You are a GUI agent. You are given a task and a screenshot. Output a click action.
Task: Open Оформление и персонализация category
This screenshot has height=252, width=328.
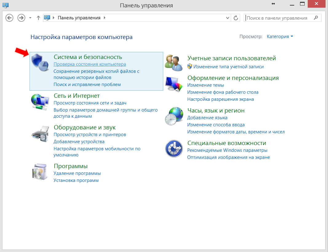coord(233,78)
